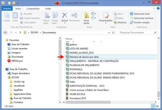Open the Propriedades icon
This screenshot has height=110, width=162.
(106, 15)
